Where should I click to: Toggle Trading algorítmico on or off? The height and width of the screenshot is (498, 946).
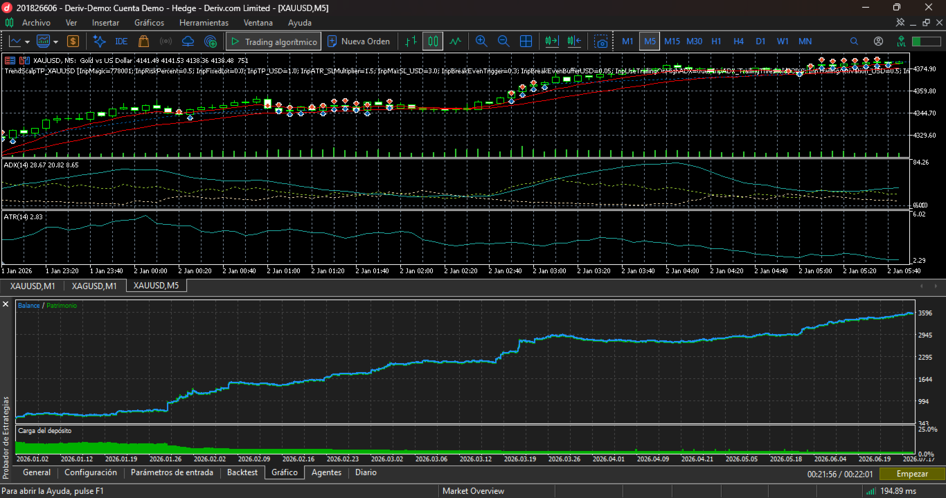click(274, 41)
